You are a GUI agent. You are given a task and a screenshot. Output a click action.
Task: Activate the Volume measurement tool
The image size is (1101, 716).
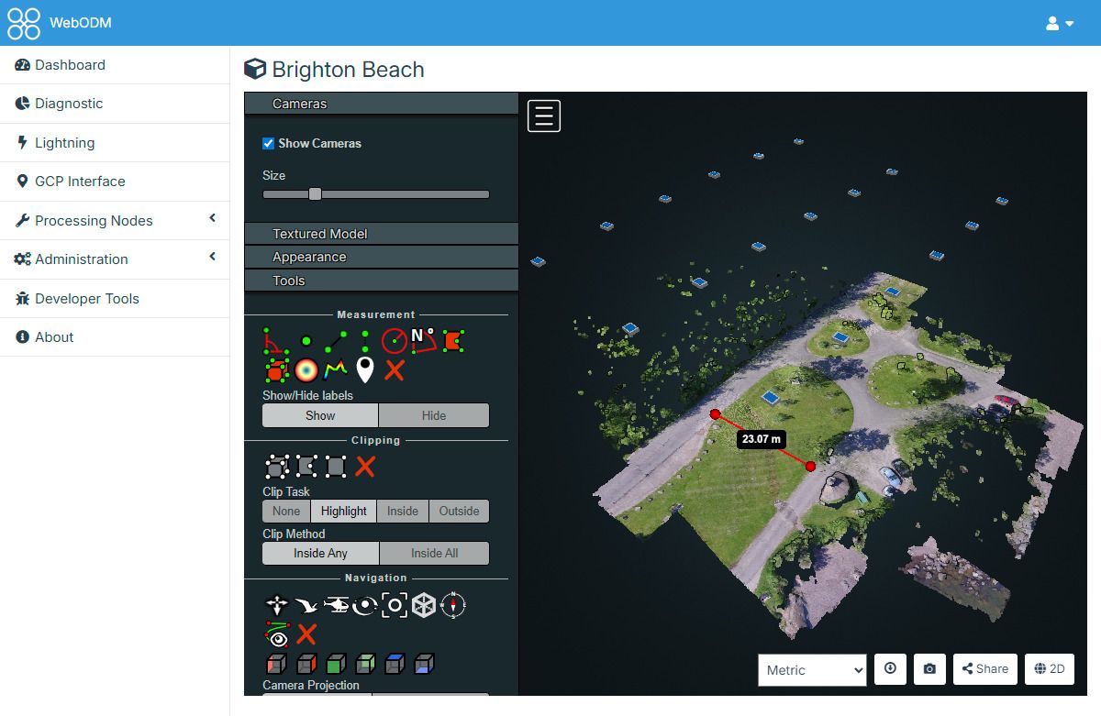275,370
